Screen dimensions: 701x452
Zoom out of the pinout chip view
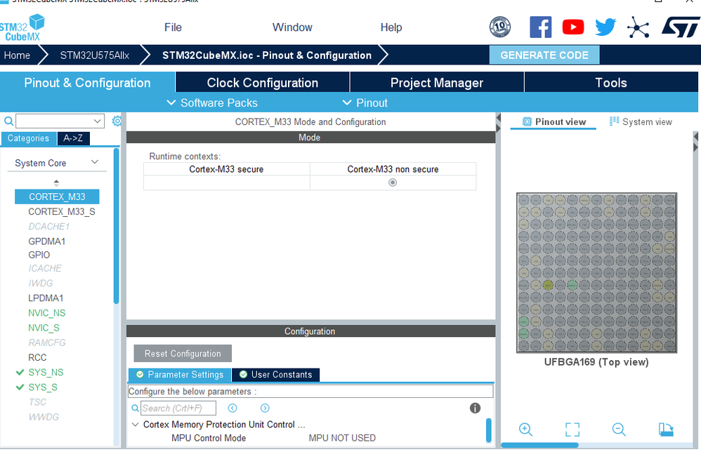pyautogui.click(x=619, y=430)
